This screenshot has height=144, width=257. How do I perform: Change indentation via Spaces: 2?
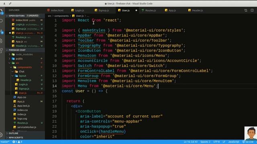(x=205, y=142)
